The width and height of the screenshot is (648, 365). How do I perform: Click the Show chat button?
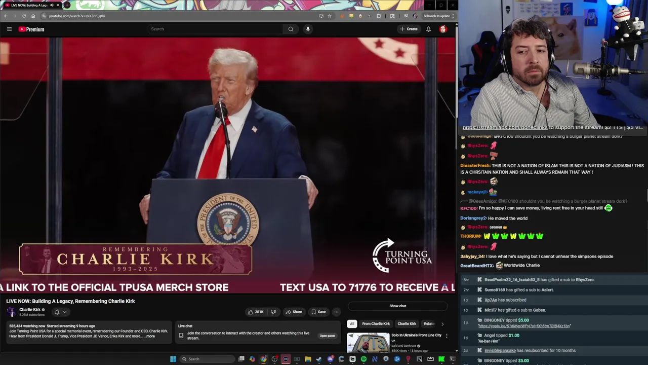tap(398, 306)
